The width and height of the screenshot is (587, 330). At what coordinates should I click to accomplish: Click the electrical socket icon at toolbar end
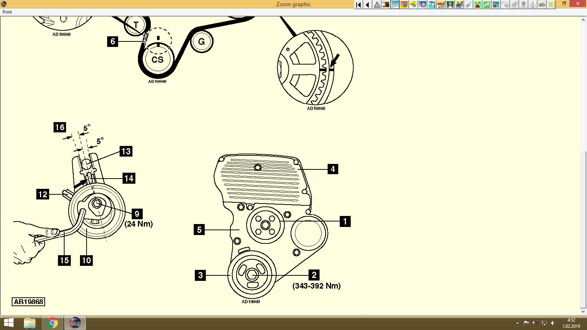click(x=551, y=5)
